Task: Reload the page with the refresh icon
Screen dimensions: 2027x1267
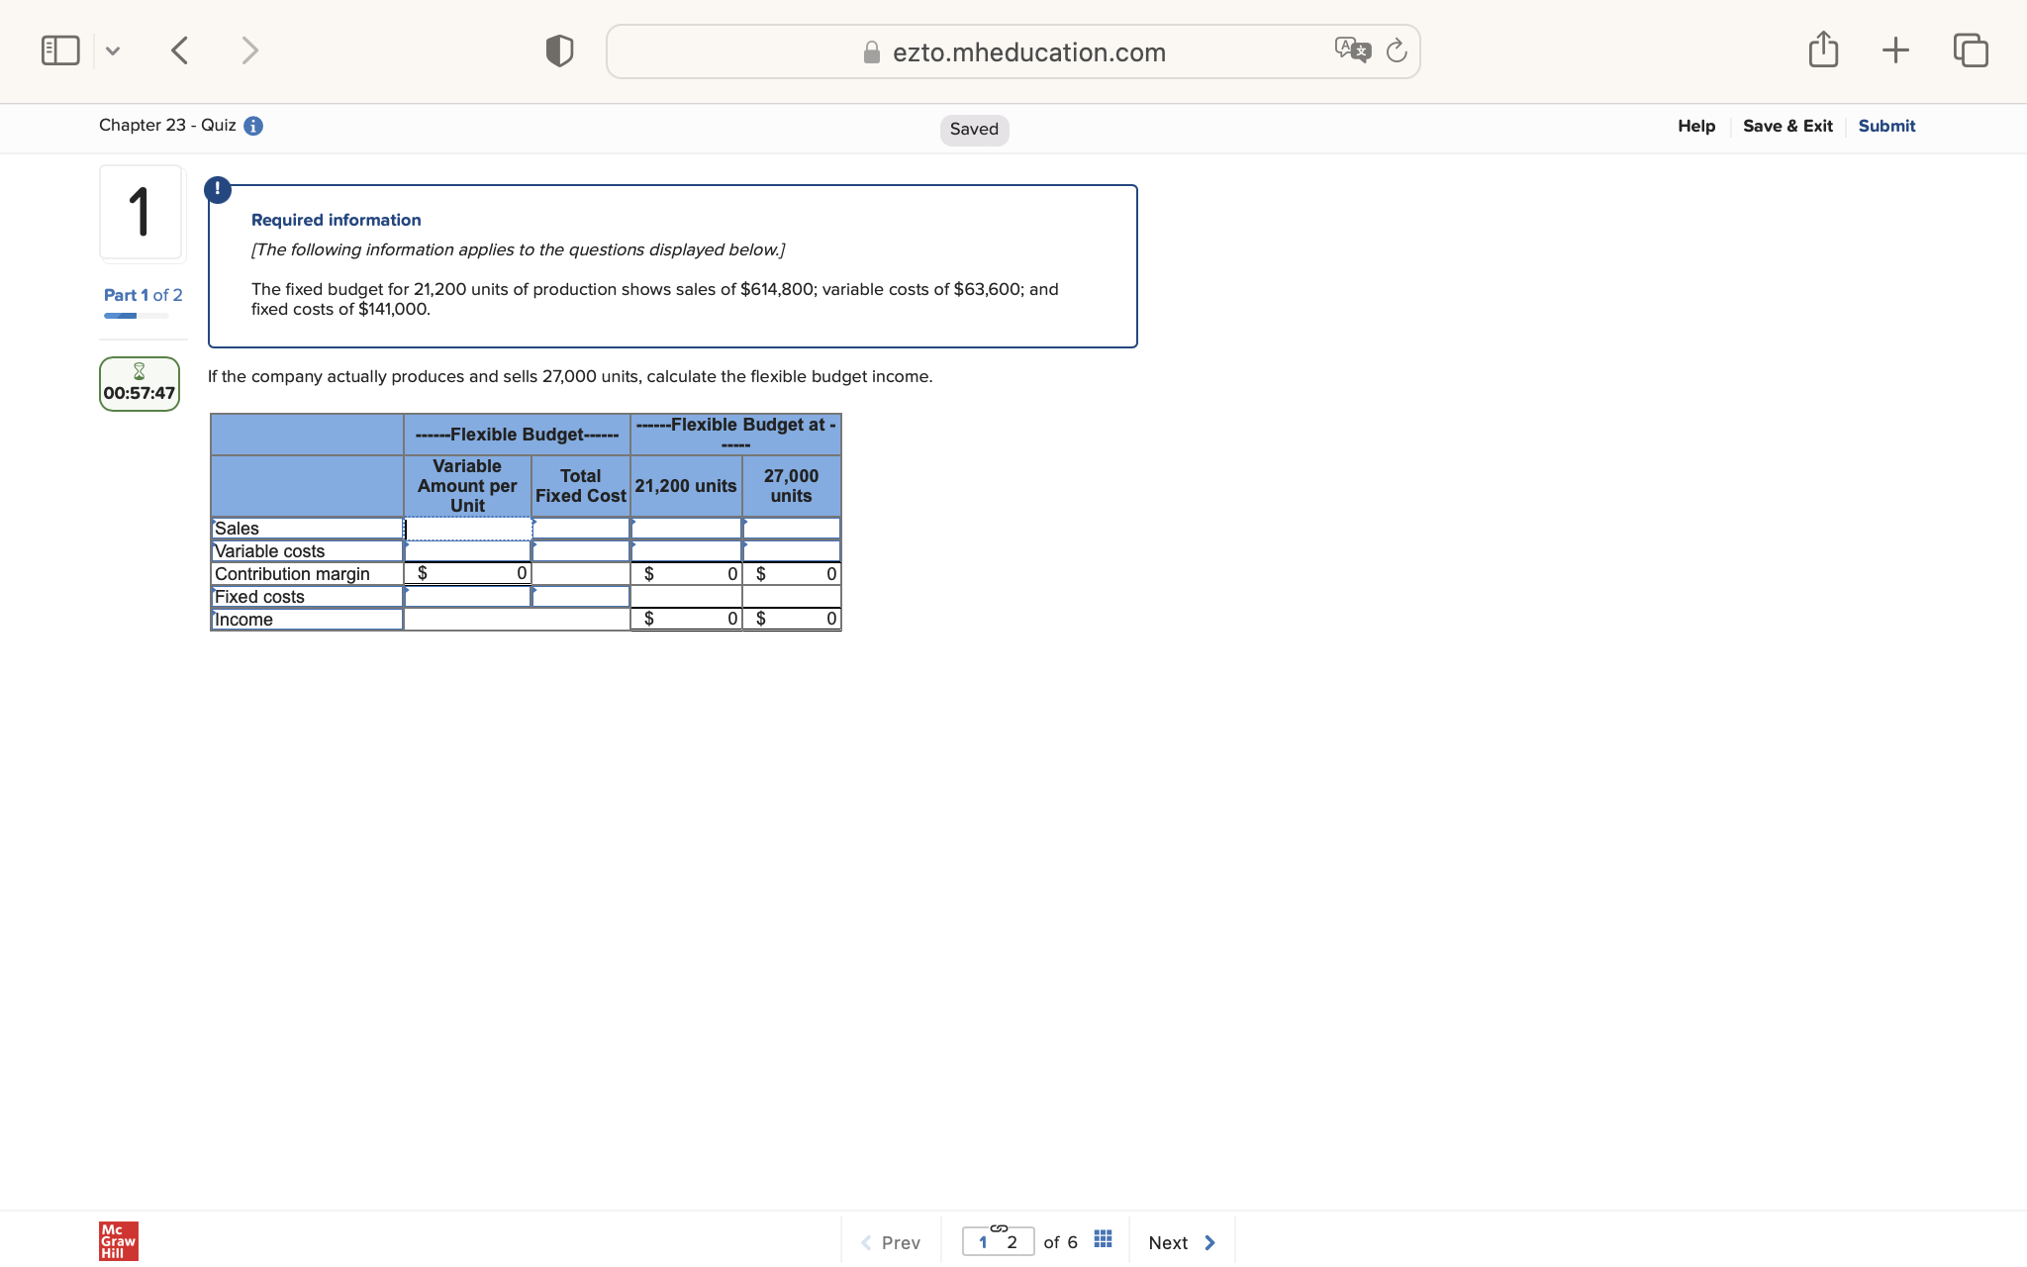Action: click(x=1397, y=51)
